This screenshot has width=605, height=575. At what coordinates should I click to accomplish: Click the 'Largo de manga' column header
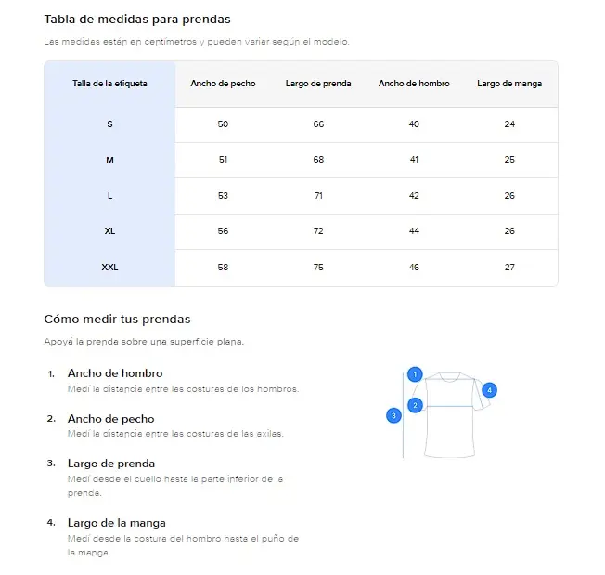[x=509, y=84]
